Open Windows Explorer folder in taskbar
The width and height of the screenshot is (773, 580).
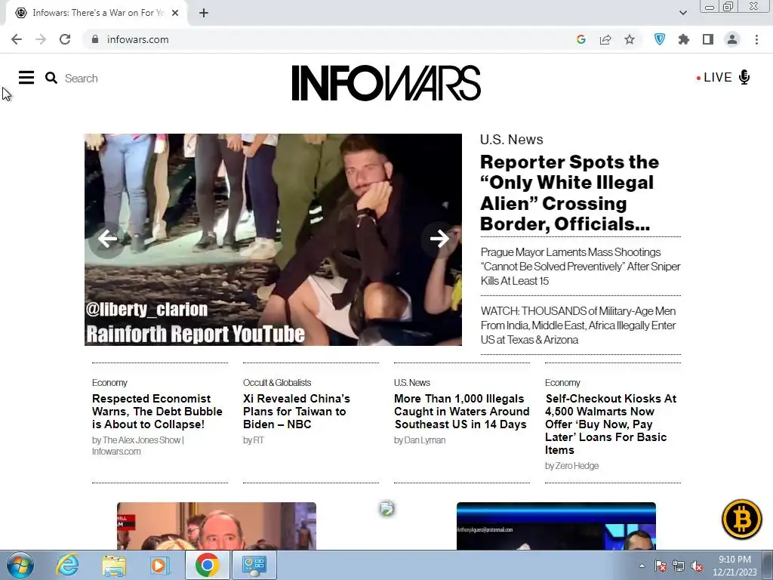pyautogui.click(x=114, y=565)
